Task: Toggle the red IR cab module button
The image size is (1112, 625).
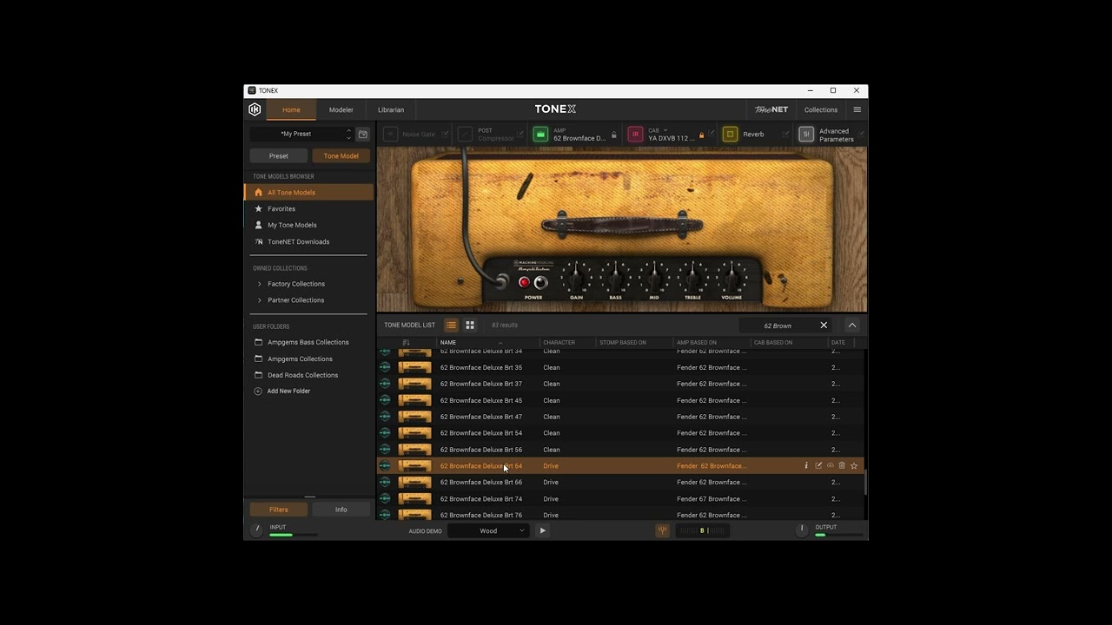Action: (x=635, y=135)
